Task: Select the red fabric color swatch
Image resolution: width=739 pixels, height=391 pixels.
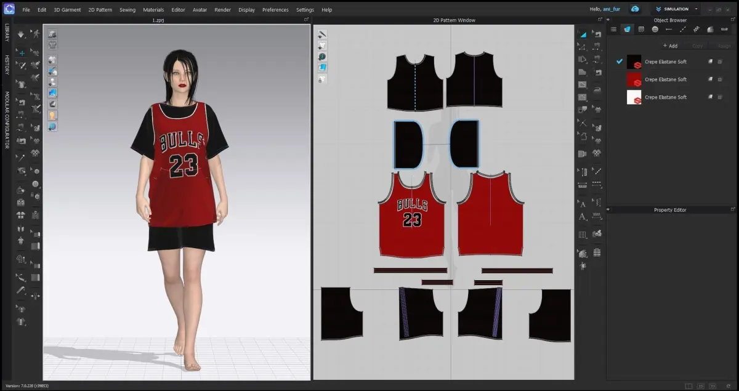Action: tap(634, 79)
